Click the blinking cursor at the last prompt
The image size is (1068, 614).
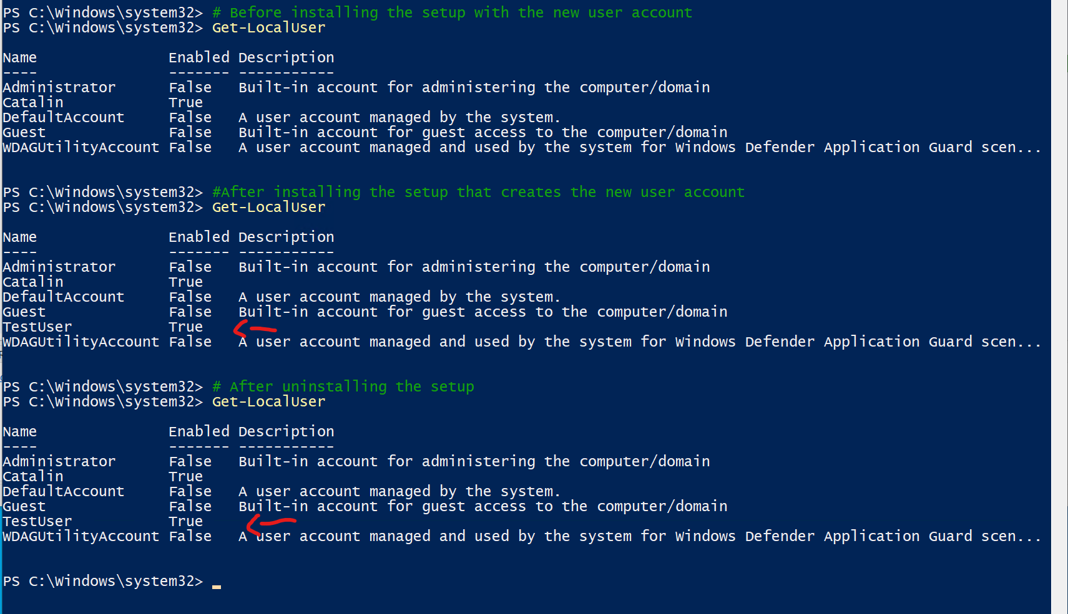[x=216, y=586]
